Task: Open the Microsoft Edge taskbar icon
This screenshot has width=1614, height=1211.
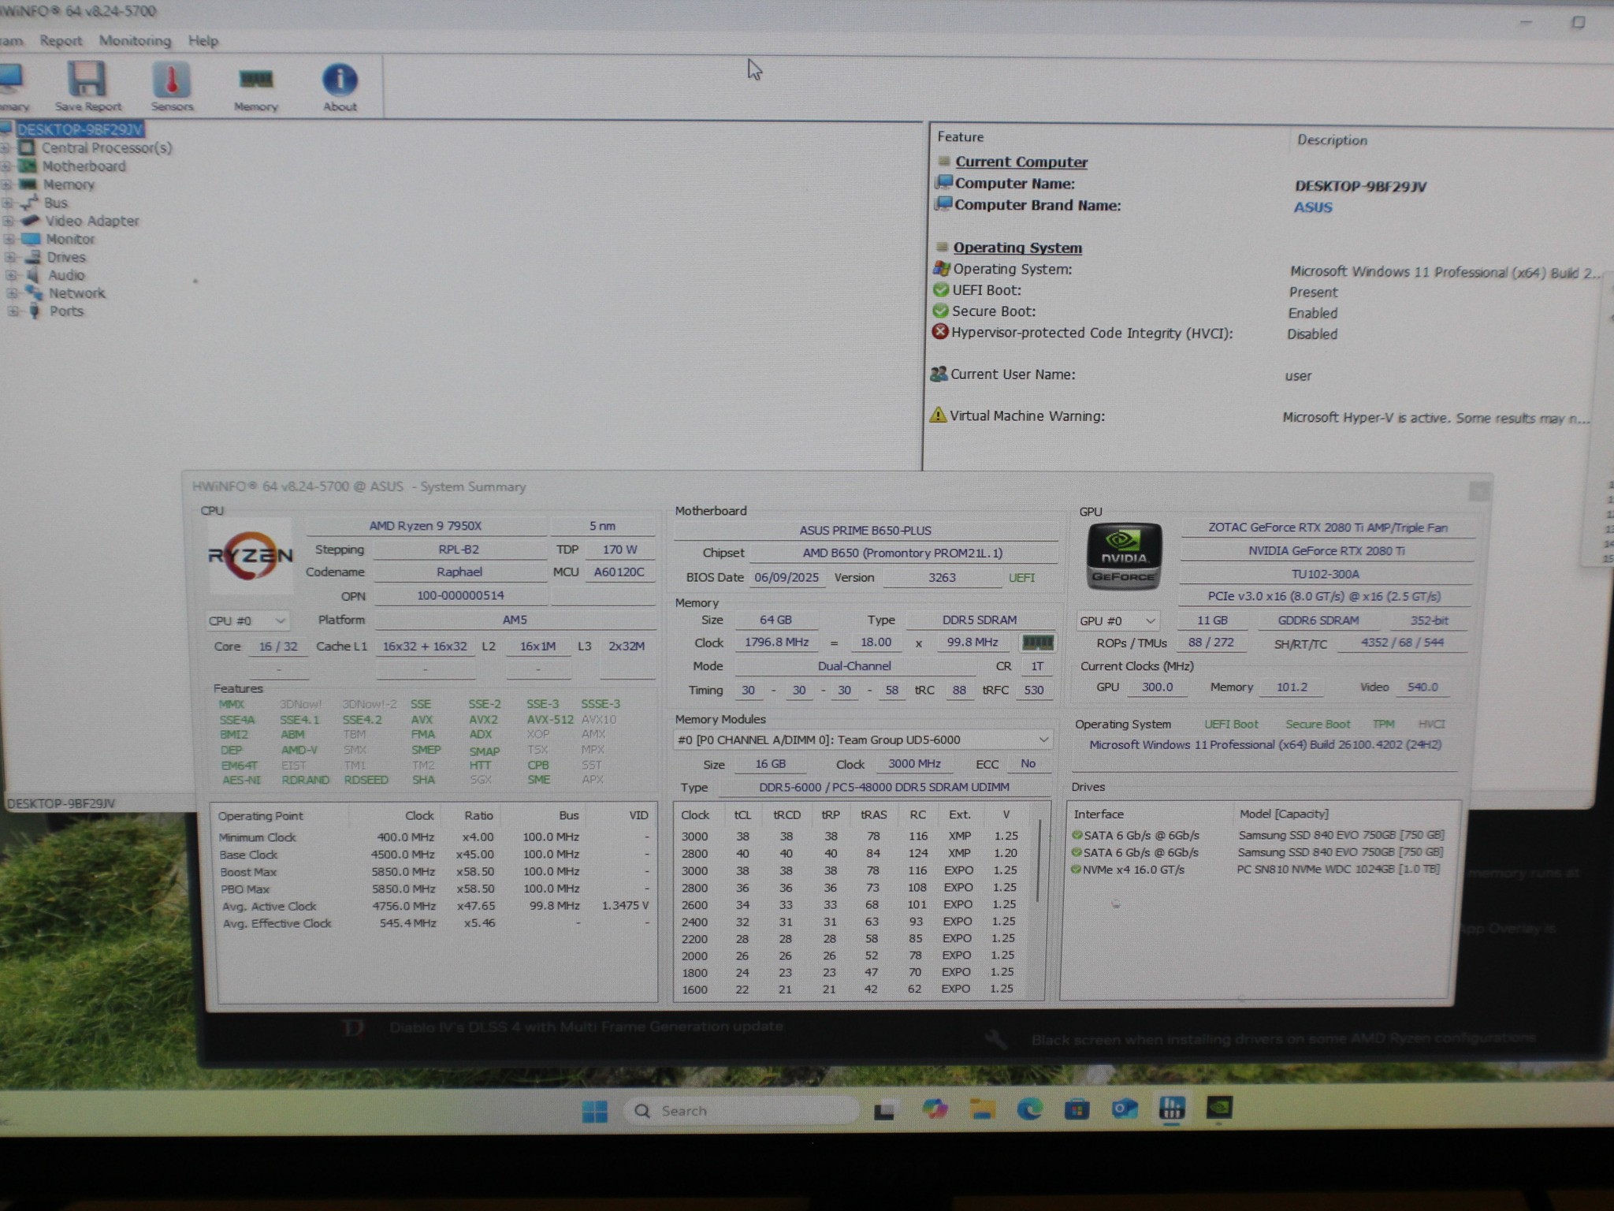Action: 1029,1110
